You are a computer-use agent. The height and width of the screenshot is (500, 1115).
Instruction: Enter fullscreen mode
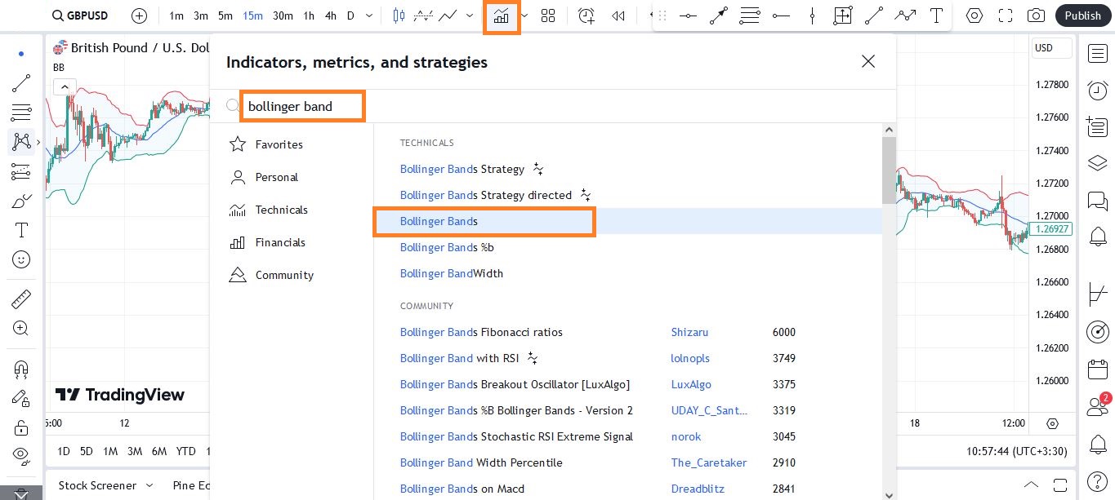(x=1006, y=15)
